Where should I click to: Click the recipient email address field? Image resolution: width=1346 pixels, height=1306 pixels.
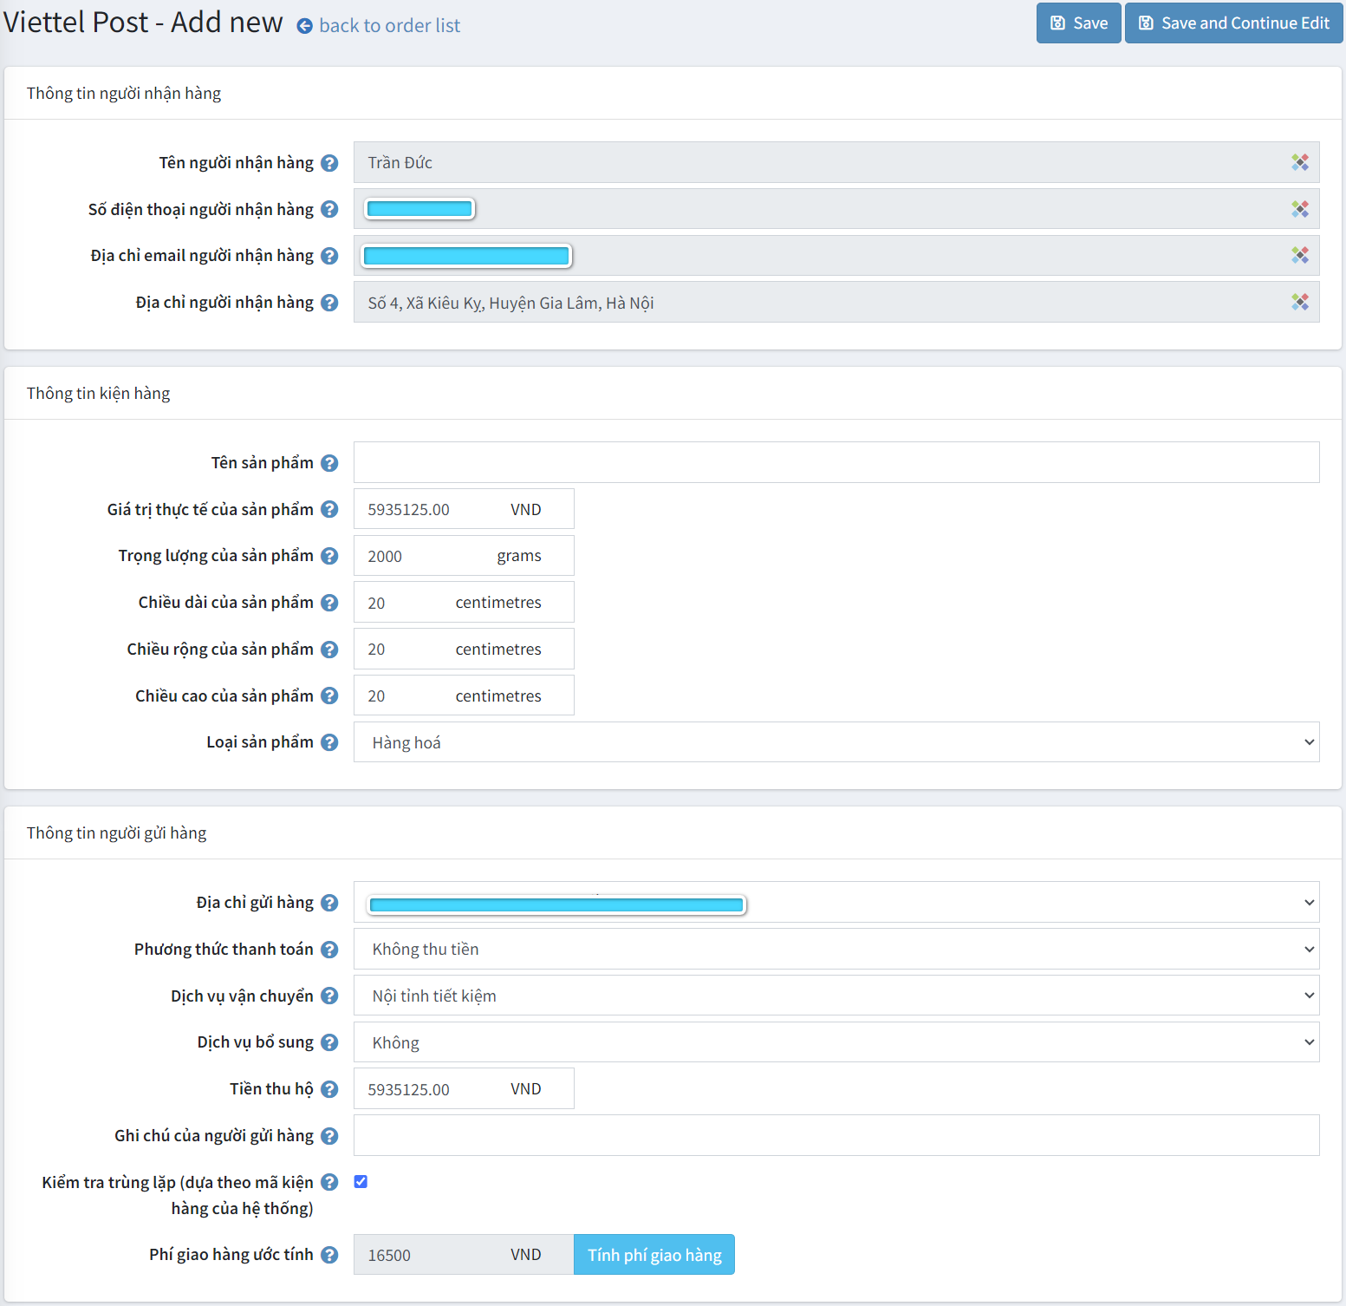pos(836,255)
